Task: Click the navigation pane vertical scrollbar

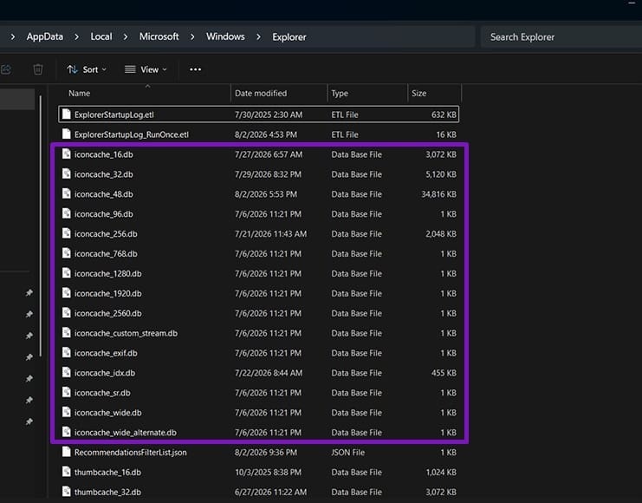Action: (x=41, y=225)
